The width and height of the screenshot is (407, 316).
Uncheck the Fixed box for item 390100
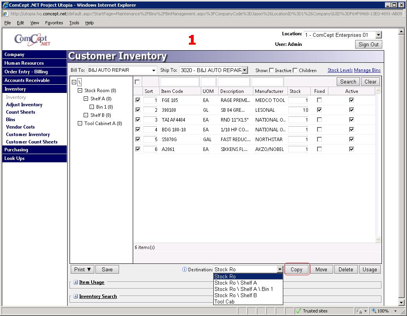[x=319, y=110]
